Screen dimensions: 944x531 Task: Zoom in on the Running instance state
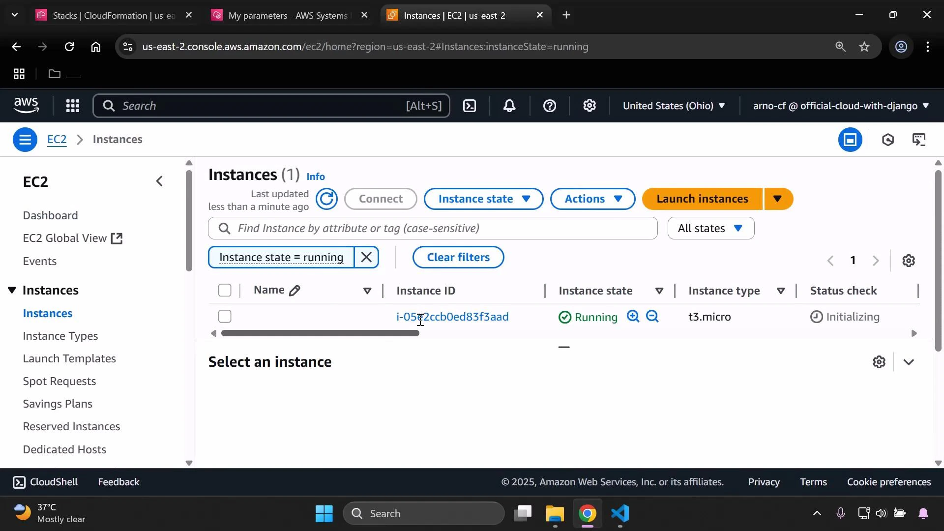(x=633, y=317)
